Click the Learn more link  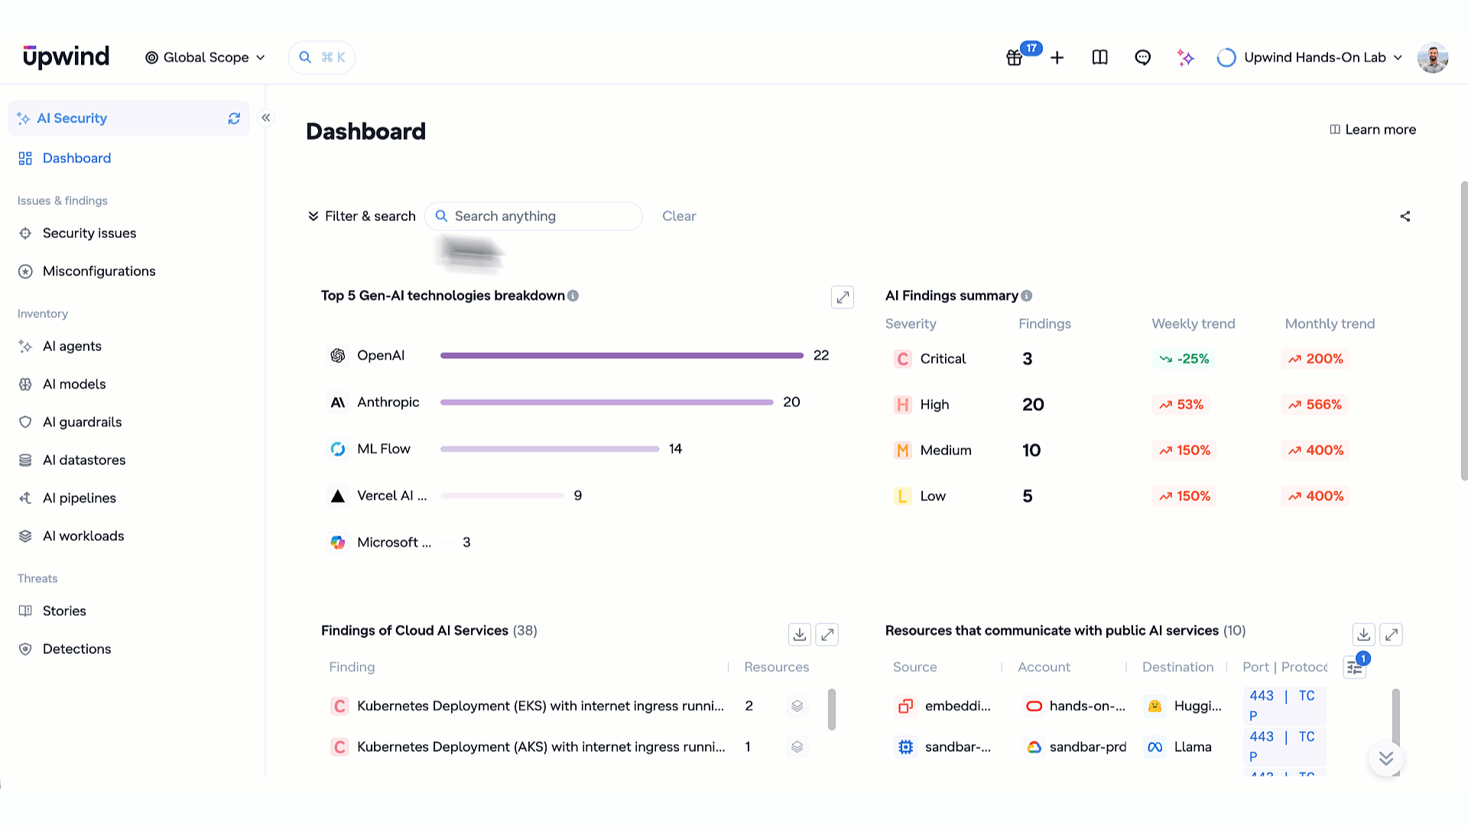tap(1372, 129)
